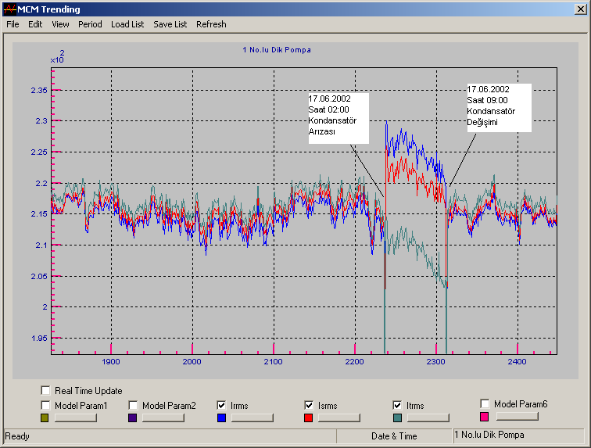Uncheck the Isrms checkbox

point(309,406)
